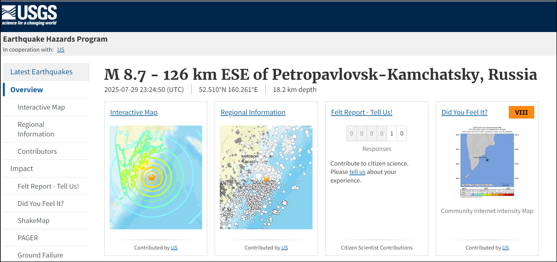The height and width of the screenshot is (262, 557).
Task: Click US contributor under Did You Feel It card
Action: (505, 248)
